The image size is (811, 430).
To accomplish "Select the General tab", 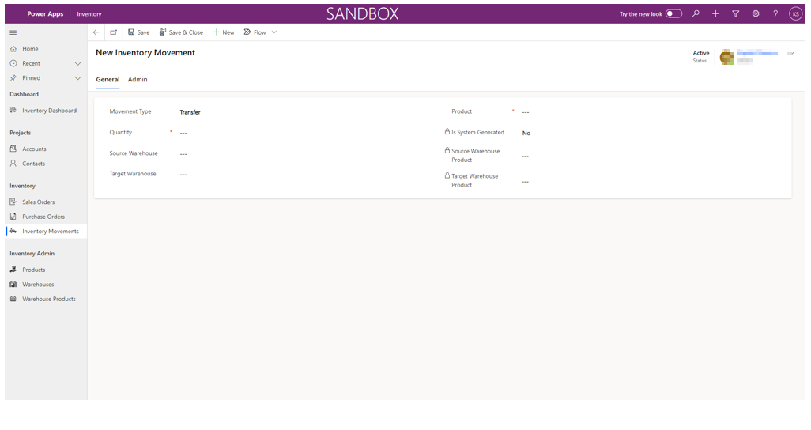I will point(108,79).
